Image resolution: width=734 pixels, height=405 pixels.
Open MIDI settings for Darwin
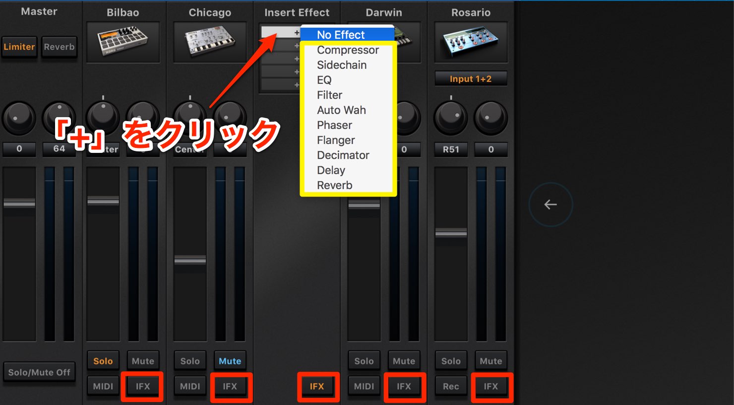364,386
